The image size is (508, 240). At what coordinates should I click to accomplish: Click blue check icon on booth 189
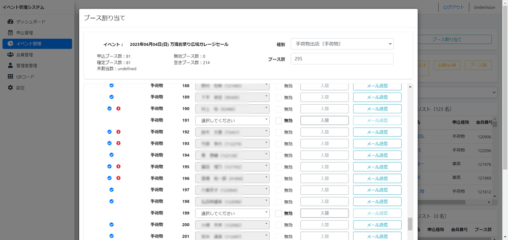pos(111,97)
